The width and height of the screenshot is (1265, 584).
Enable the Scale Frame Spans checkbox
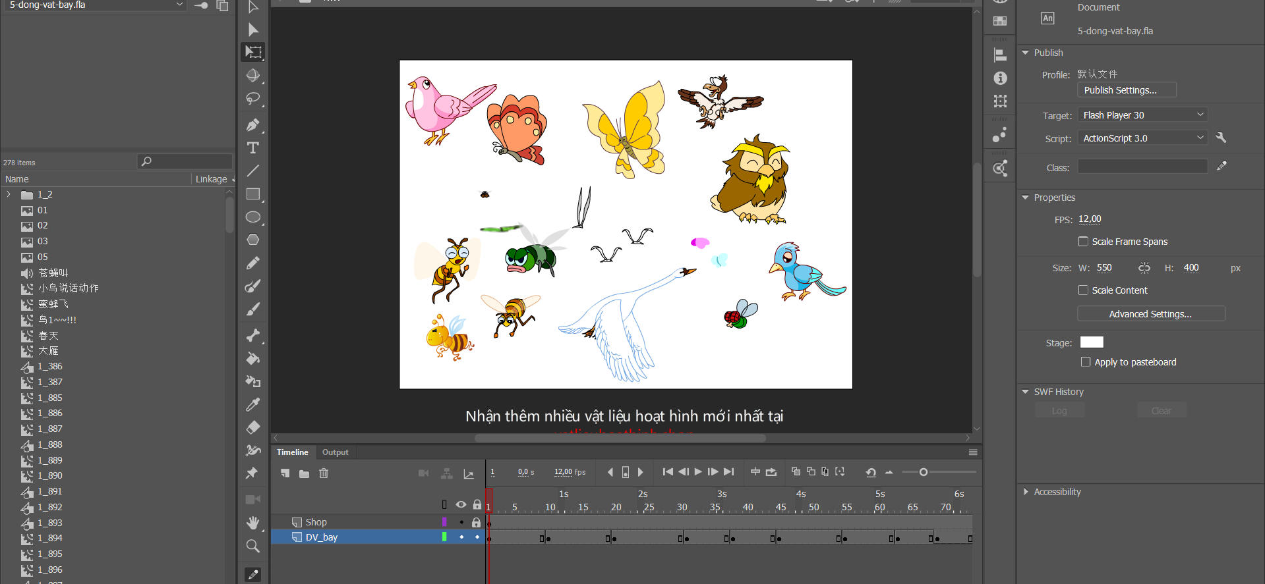[1083, 242]
